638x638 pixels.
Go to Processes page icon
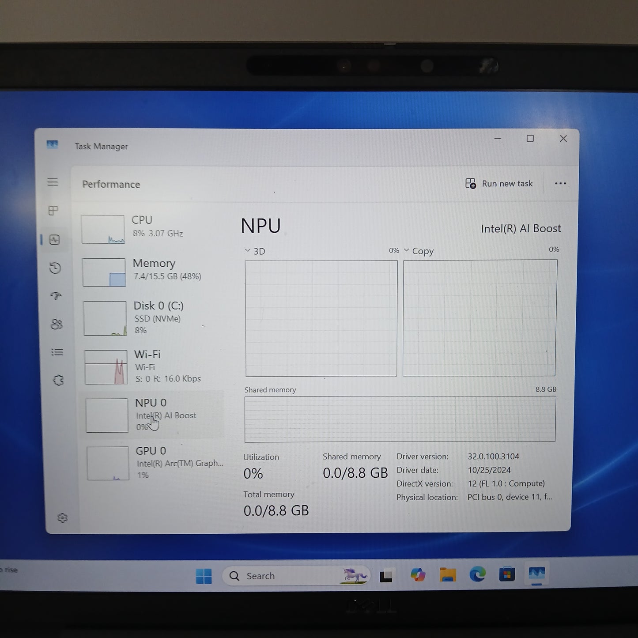coord(53,211)
